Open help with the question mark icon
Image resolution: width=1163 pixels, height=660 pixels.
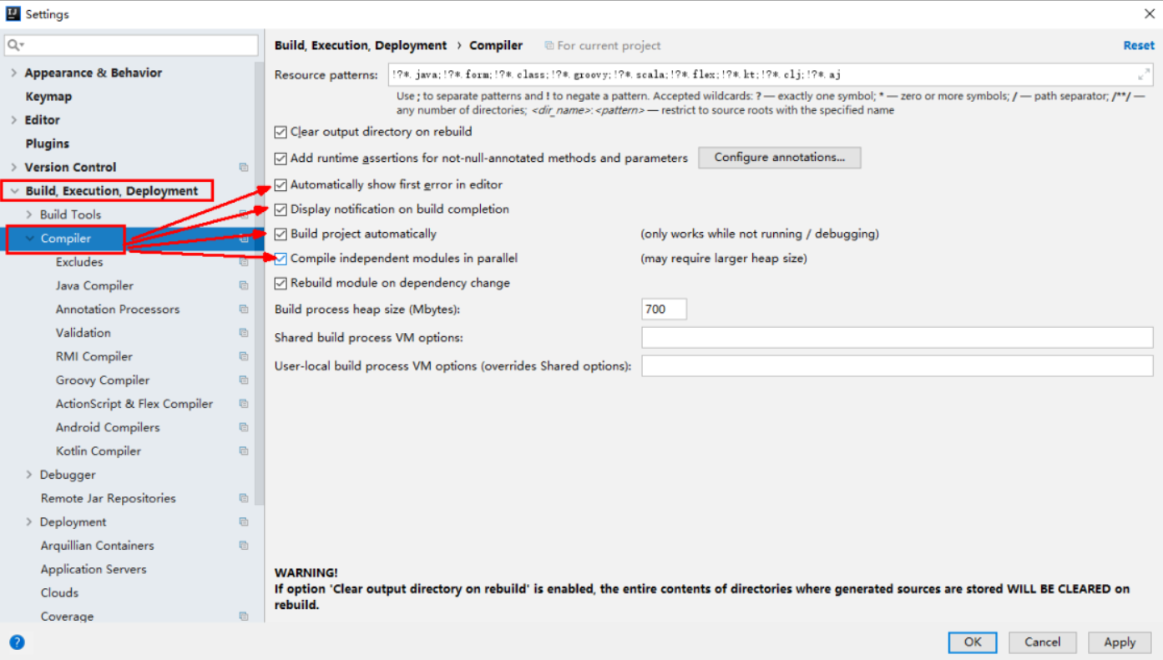click(17, 642)
